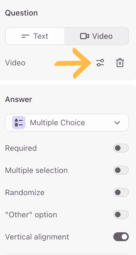
Task: Open video settings via the sliders icon
Action: click(100, 63)
